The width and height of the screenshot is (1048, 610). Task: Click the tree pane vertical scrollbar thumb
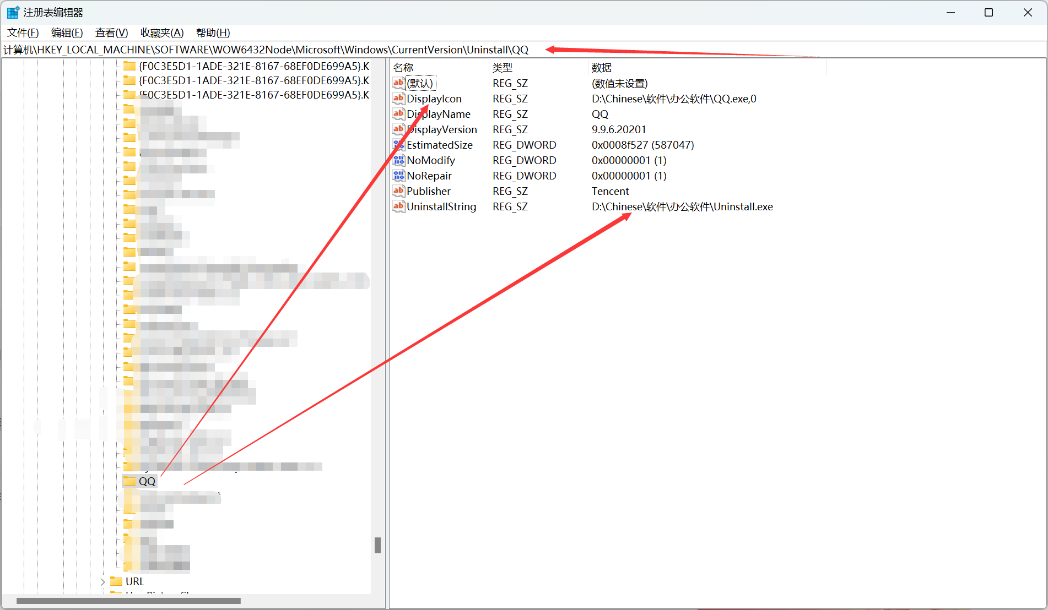[377, 545]
